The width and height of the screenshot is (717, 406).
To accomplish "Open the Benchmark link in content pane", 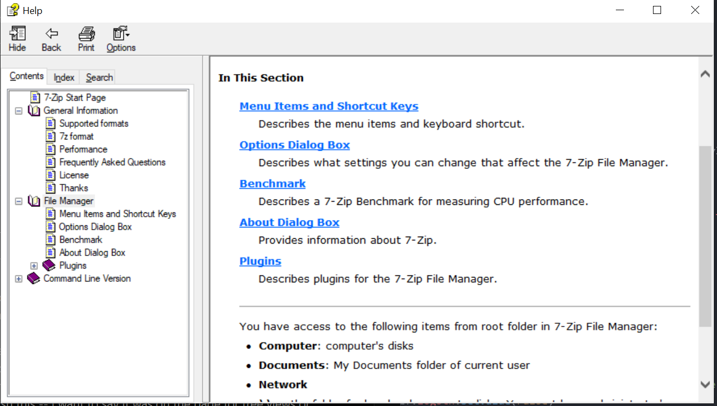I will tap(273, 184).
